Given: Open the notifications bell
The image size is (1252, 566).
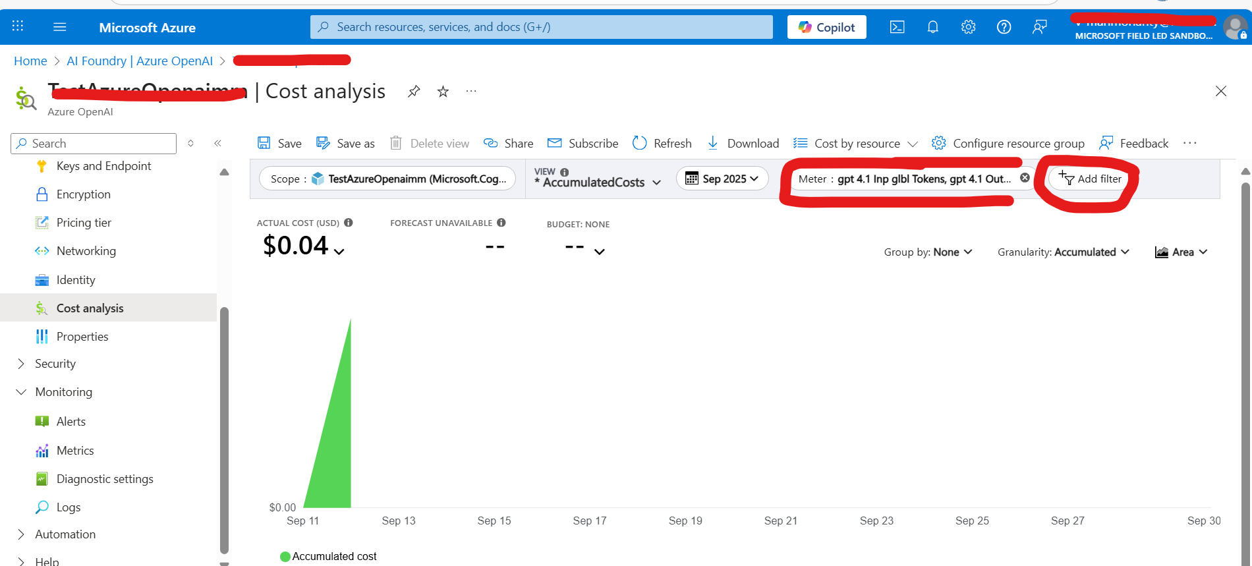Looking at the screenshot, I should [932, 27].
